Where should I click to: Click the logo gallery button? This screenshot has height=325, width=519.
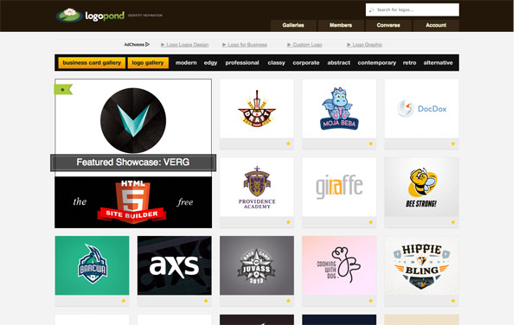click(x=148, y=63)
